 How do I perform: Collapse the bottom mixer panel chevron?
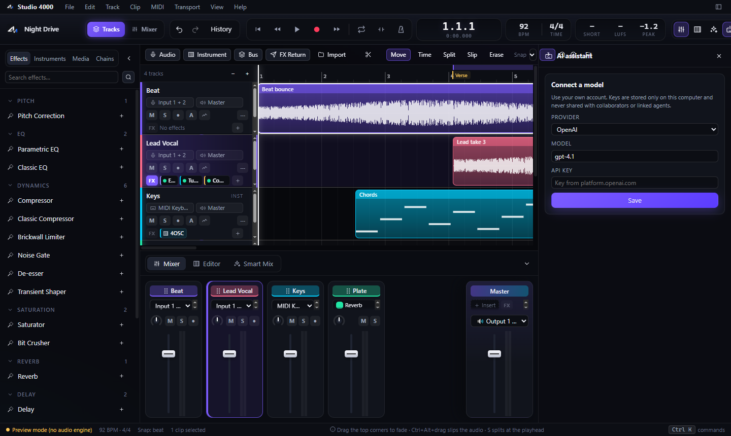tap(527, 264)
